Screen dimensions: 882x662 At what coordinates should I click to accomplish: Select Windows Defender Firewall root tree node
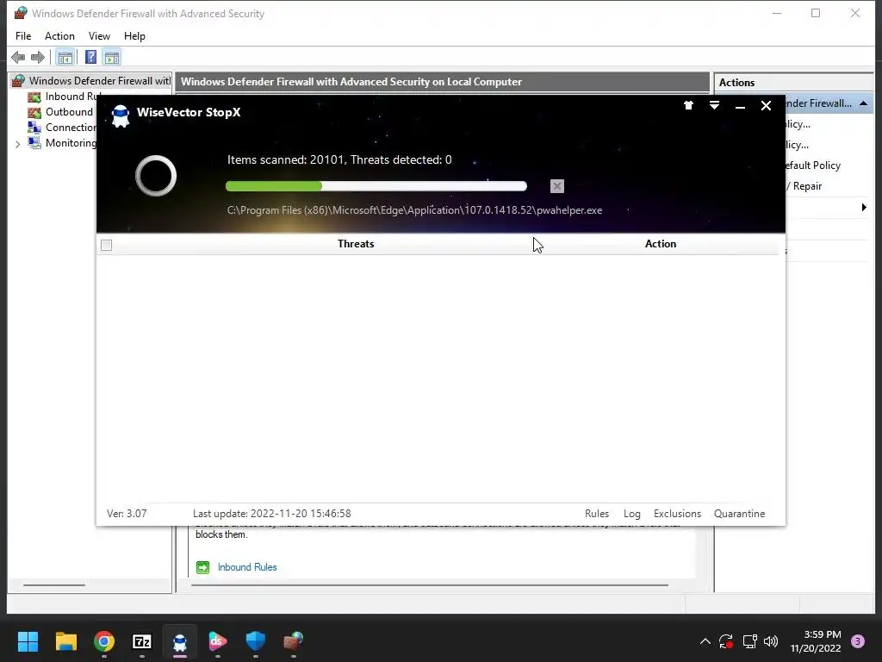point(91,81)
